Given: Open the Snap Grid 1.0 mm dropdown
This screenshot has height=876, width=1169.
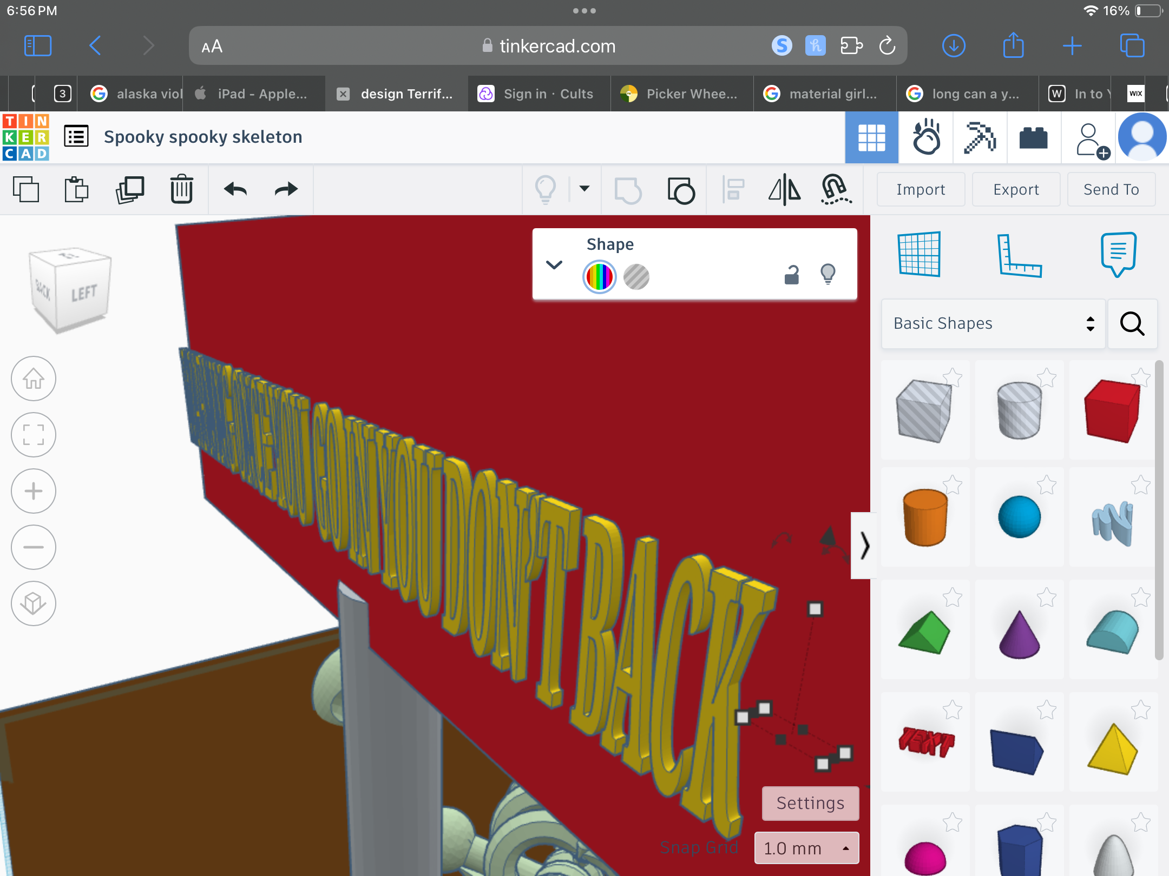Looking at the screenshot, I should pos(806,848).
